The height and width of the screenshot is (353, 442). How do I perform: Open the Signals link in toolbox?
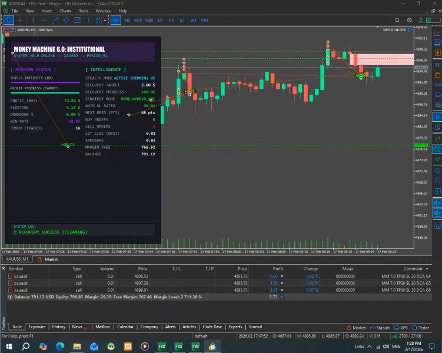click(x=380, y=328)
